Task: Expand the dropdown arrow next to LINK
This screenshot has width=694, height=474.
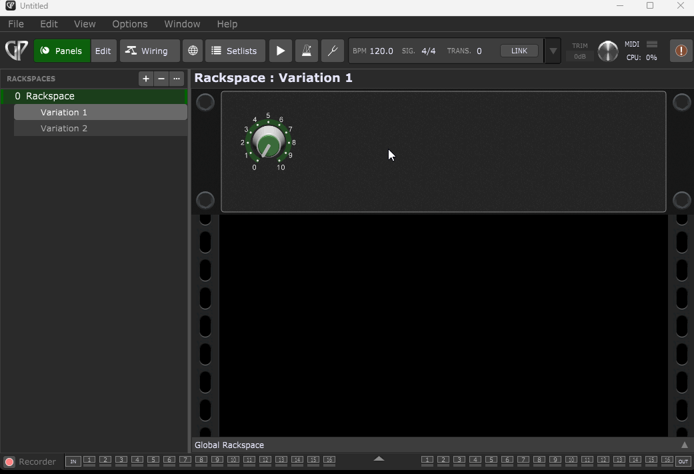Action: [x=553, y=51]
